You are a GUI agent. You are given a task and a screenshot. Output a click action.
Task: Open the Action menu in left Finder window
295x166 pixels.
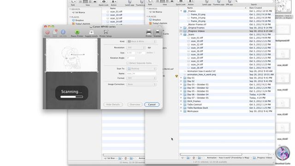click(x=114, y=3)
